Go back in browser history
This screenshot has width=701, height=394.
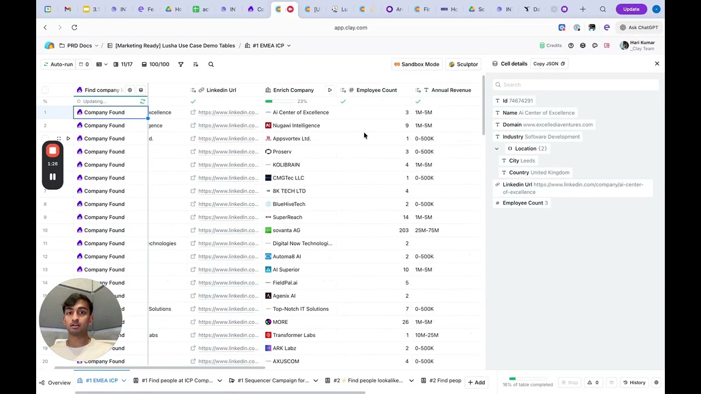(45, 27)
